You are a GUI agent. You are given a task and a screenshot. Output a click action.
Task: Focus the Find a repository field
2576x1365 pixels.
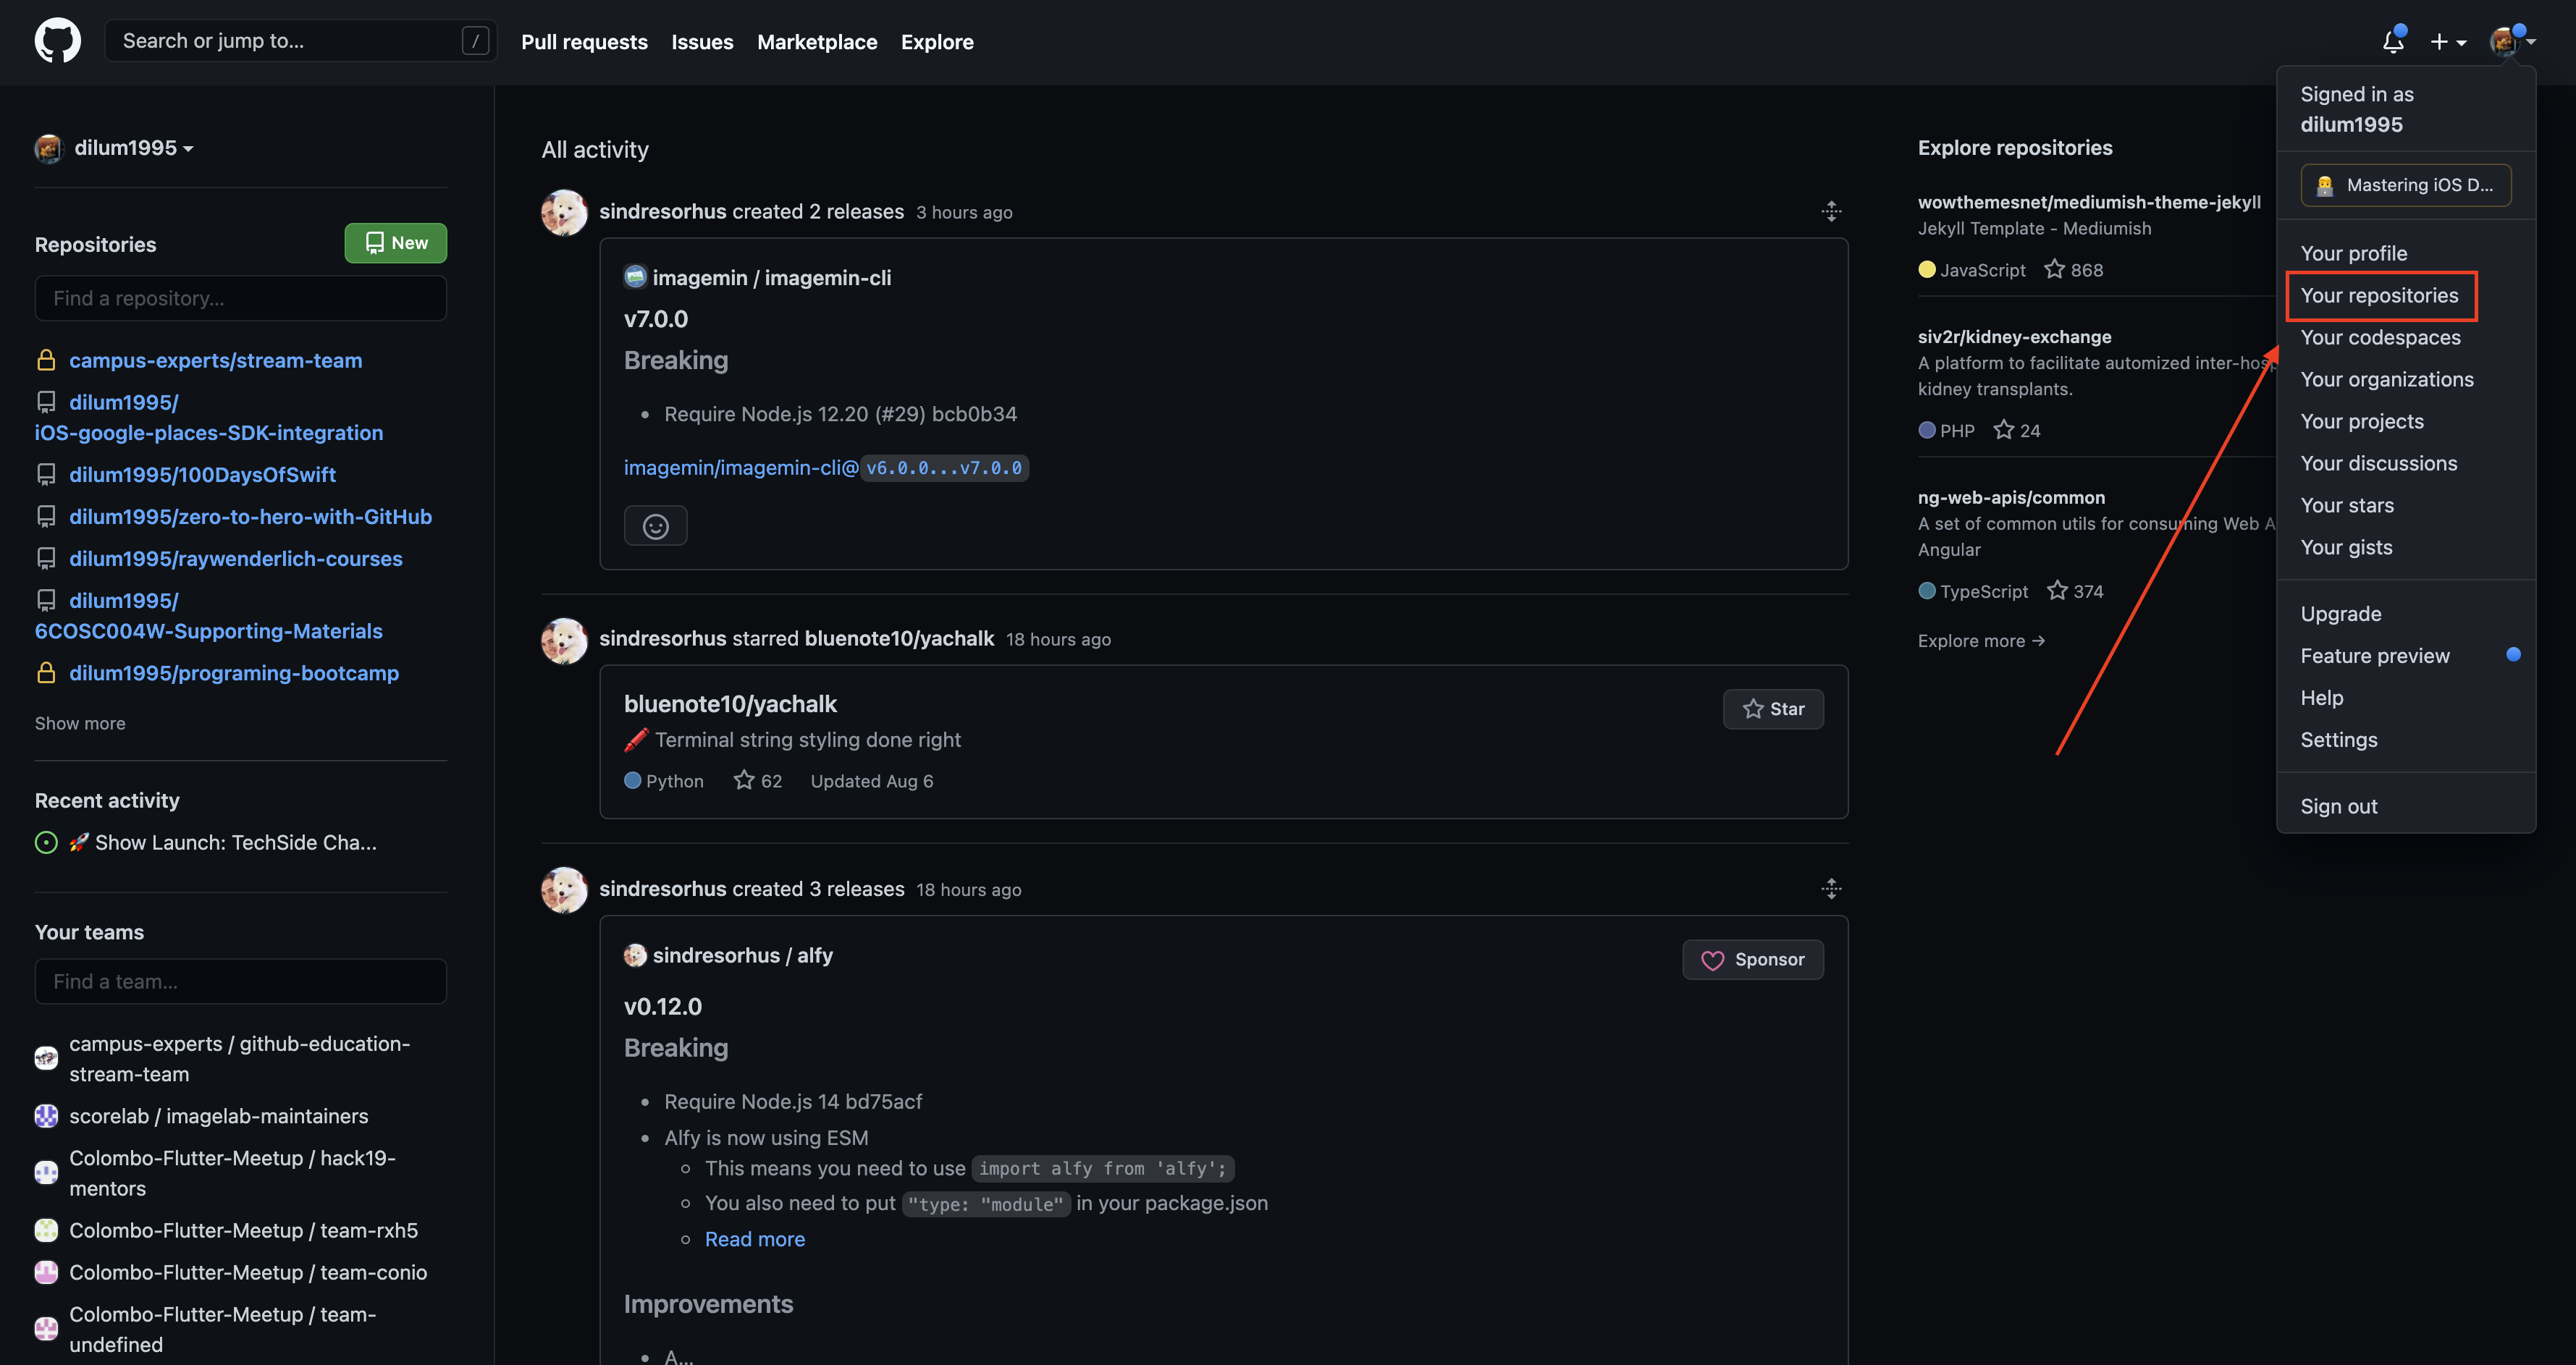coord(240,298)
